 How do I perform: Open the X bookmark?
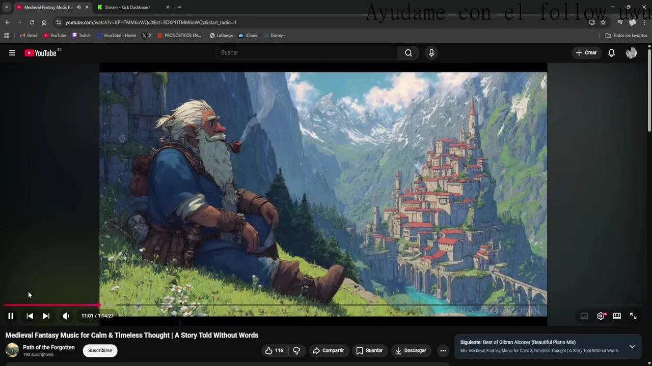(x=147, y=36)
